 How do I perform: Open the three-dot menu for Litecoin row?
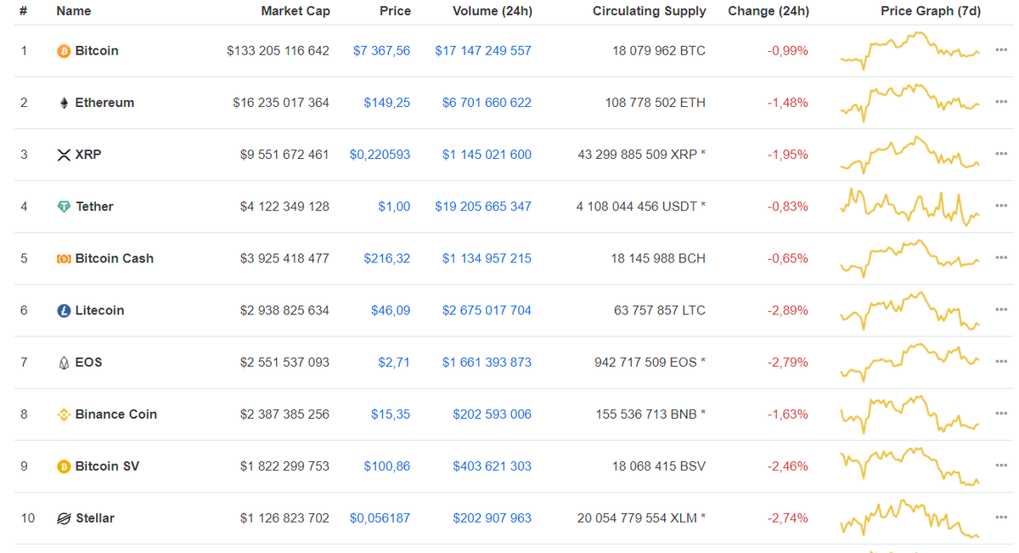(1001, 311)
